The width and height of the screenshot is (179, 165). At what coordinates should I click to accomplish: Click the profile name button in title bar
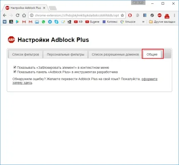(138, 3)
